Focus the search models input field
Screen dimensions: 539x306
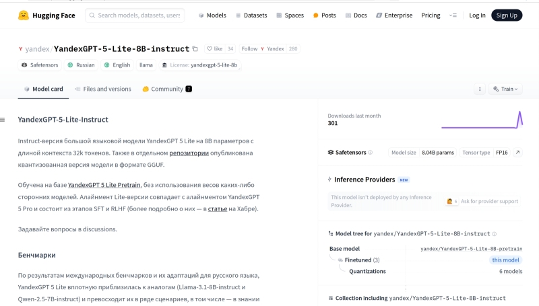tap(138, 15)
